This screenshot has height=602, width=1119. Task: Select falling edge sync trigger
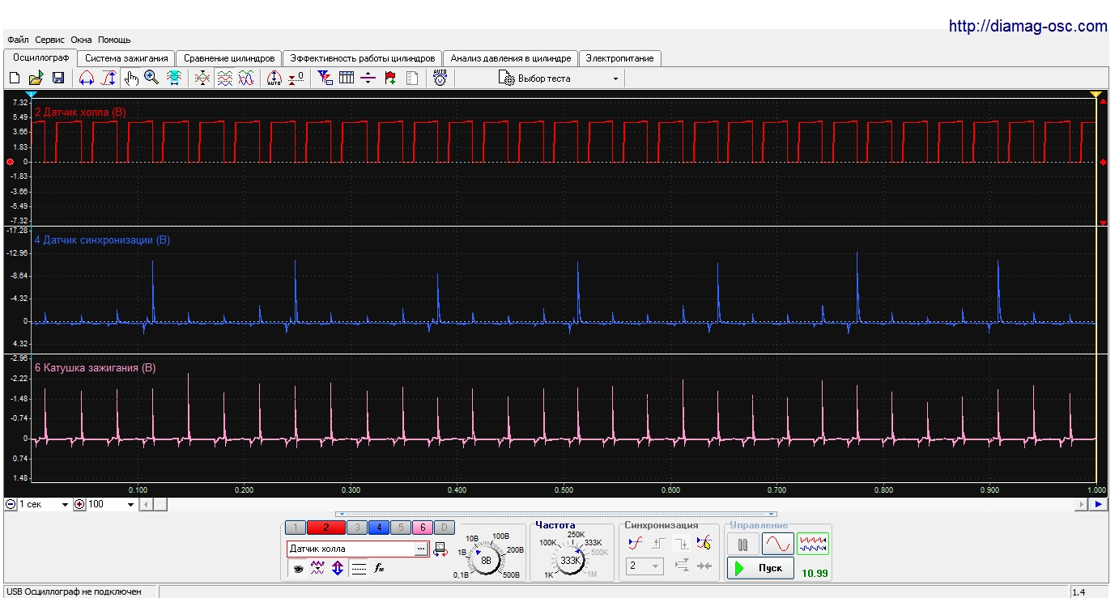[681, 544]
